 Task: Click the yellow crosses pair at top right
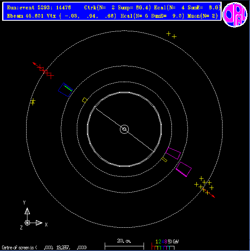click(x=171, y=35)
